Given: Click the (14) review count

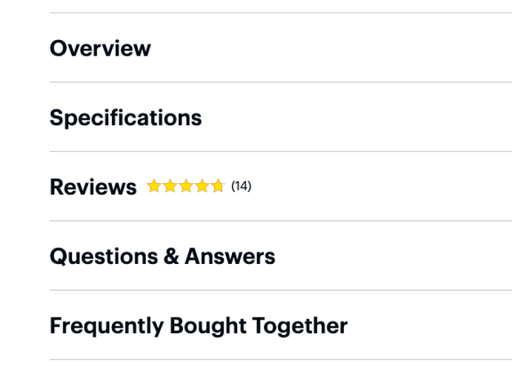Looking at the screenshot, I should pyautogui.click(x=241, y=186).
